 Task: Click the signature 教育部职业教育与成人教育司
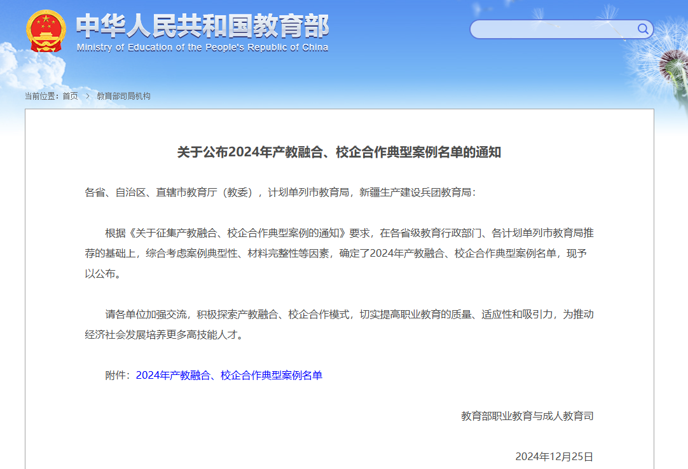tap(527, 416)
